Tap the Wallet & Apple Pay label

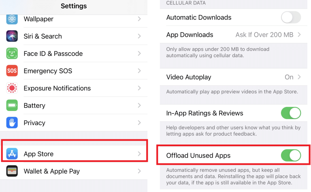pos(51,171)
